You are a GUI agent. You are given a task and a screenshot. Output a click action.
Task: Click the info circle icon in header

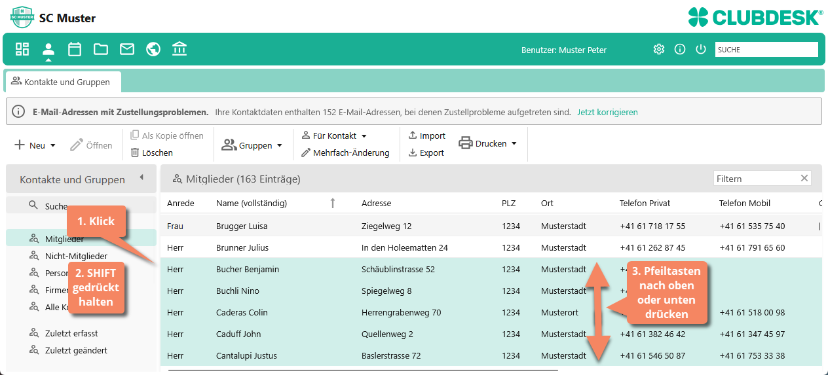(680, 49)
